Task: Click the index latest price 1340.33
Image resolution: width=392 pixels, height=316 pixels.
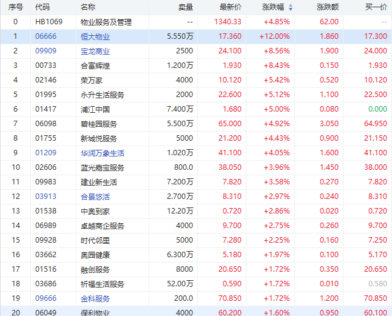Action: (x=228, y=22)
